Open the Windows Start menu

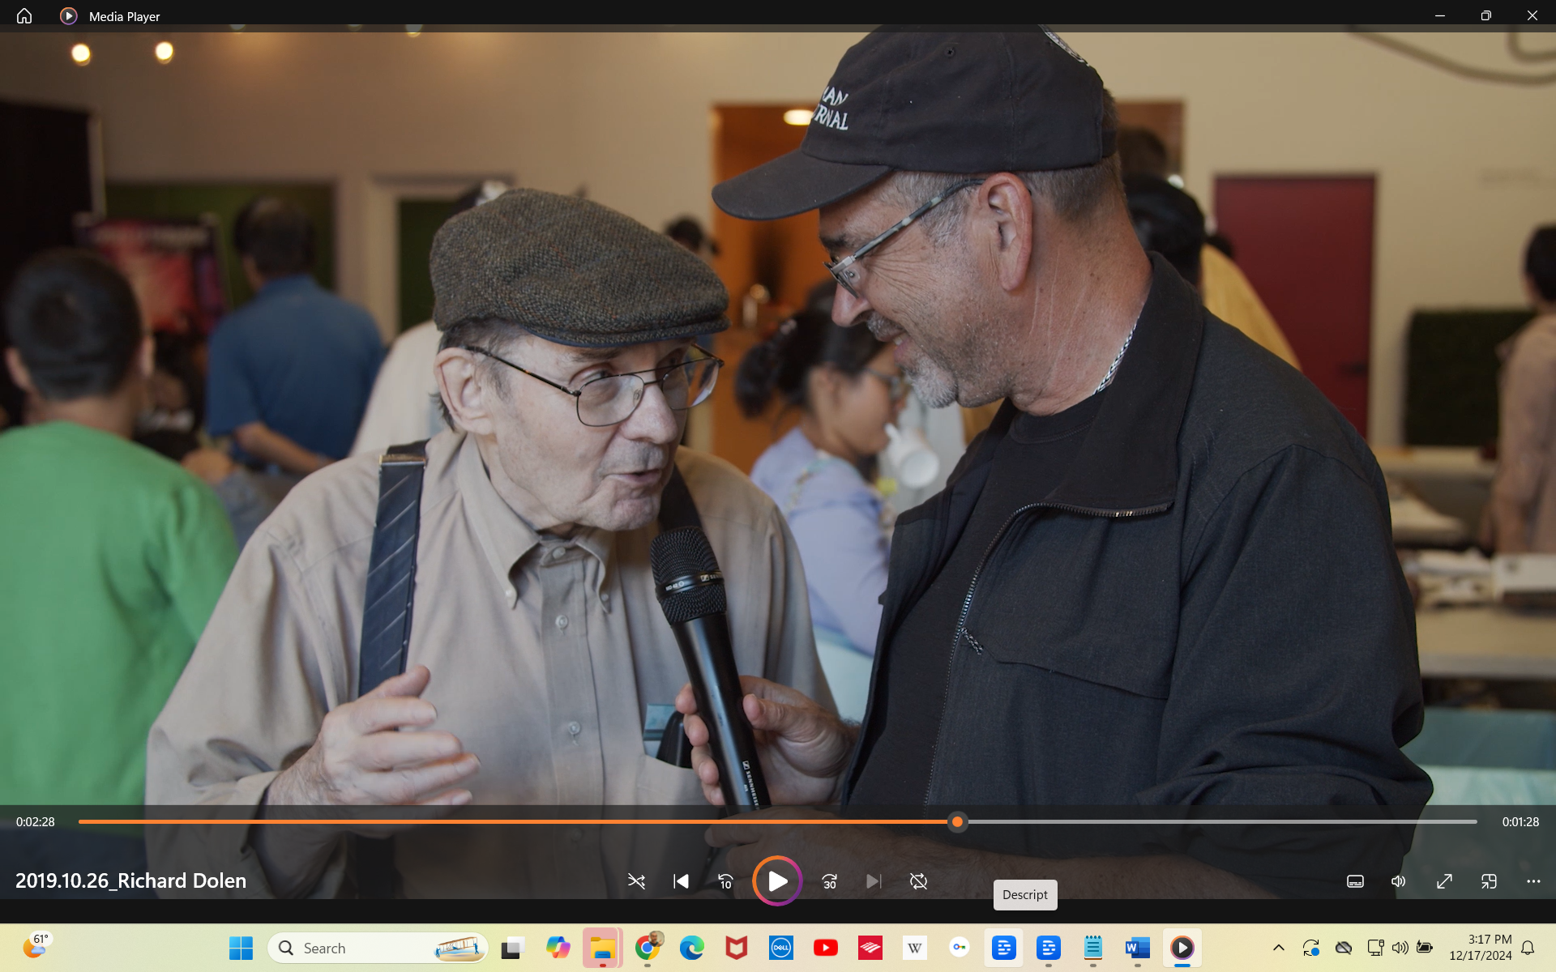241,948
